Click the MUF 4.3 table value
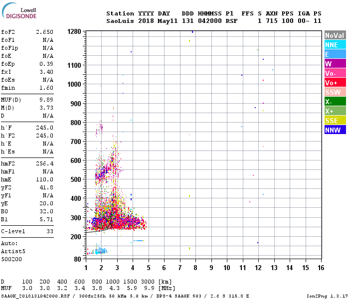349x299 pixels. click(x=114, y=289)
